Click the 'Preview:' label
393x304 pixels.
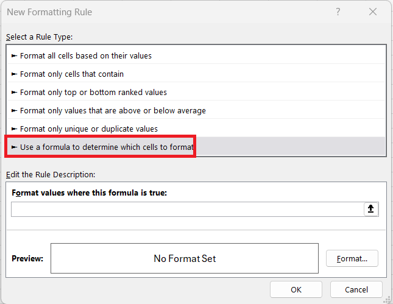click(27, 258)
